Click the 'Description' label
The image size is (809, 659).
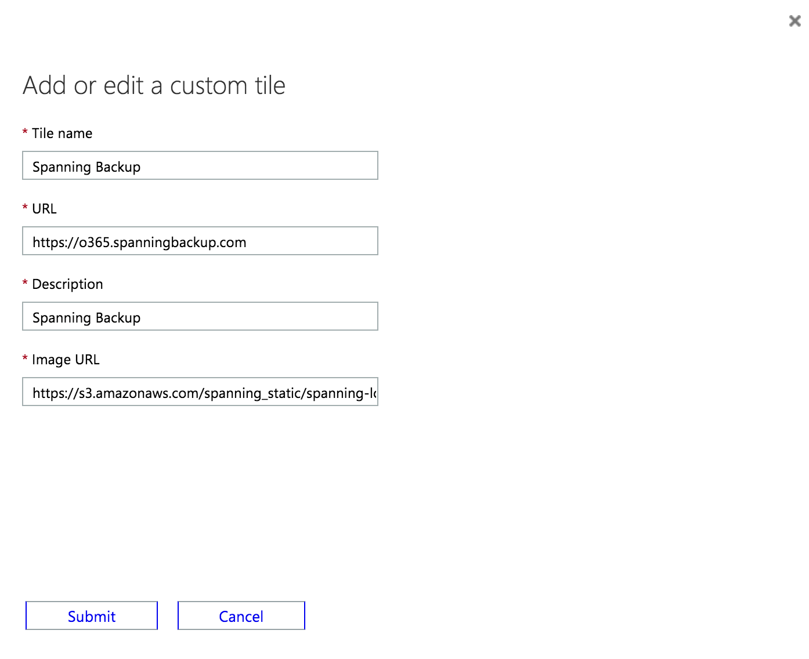coord(67,284)
